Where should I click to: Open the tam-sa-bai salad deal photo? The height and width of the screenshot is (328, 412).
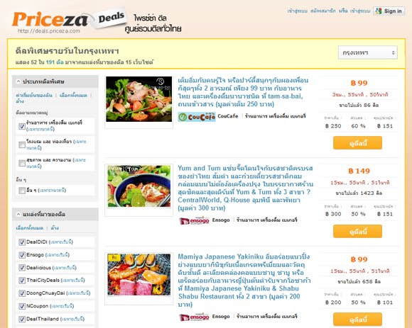coord(139,99)
